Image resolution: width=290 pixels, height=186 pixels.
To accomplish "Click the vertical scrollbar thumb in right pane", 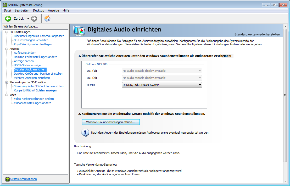I will click(x=285, y=95).
